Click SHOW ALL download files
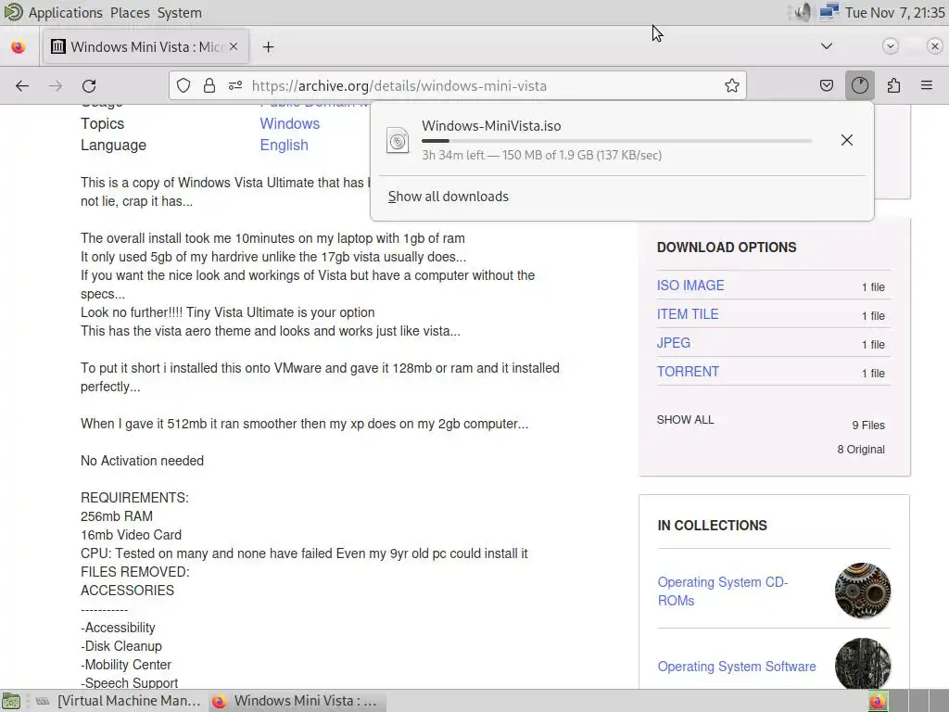 tap(685, 420)
